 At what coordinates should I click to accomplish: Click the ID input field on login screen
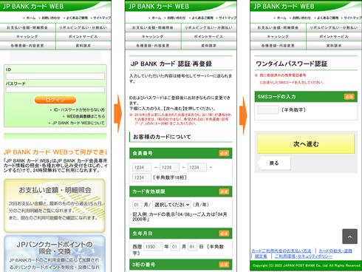tap(55, 76)
